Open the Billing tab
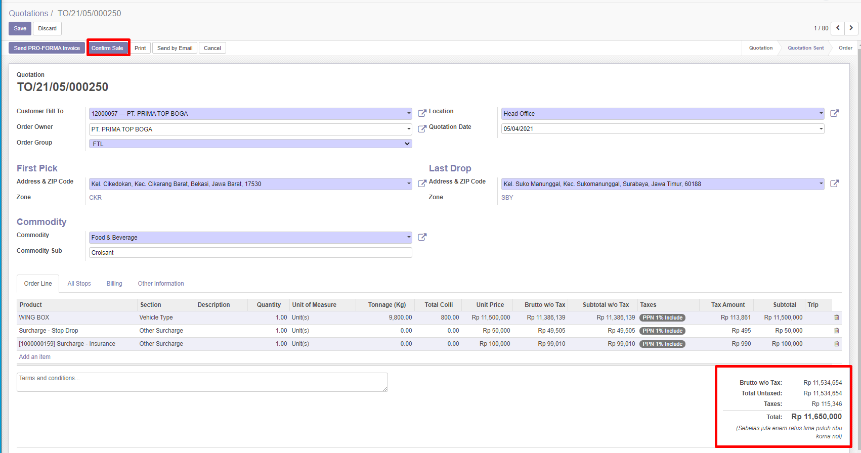The height and width of the screenshot is (453, 861). (x=114, y=284)
